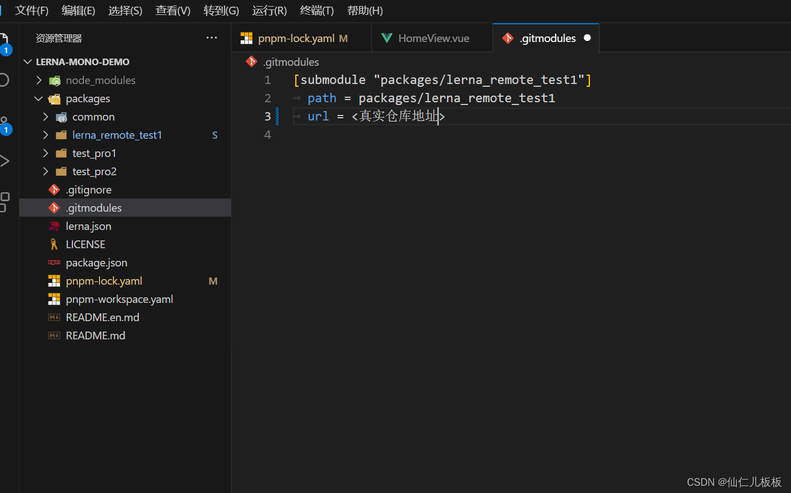Open the Search activity bar icon
791x493 pixels.
pyautogui.click(x=3, y=80)
